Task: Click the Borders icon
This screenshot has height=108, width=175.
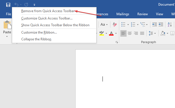Action: (x=172, y=33)
